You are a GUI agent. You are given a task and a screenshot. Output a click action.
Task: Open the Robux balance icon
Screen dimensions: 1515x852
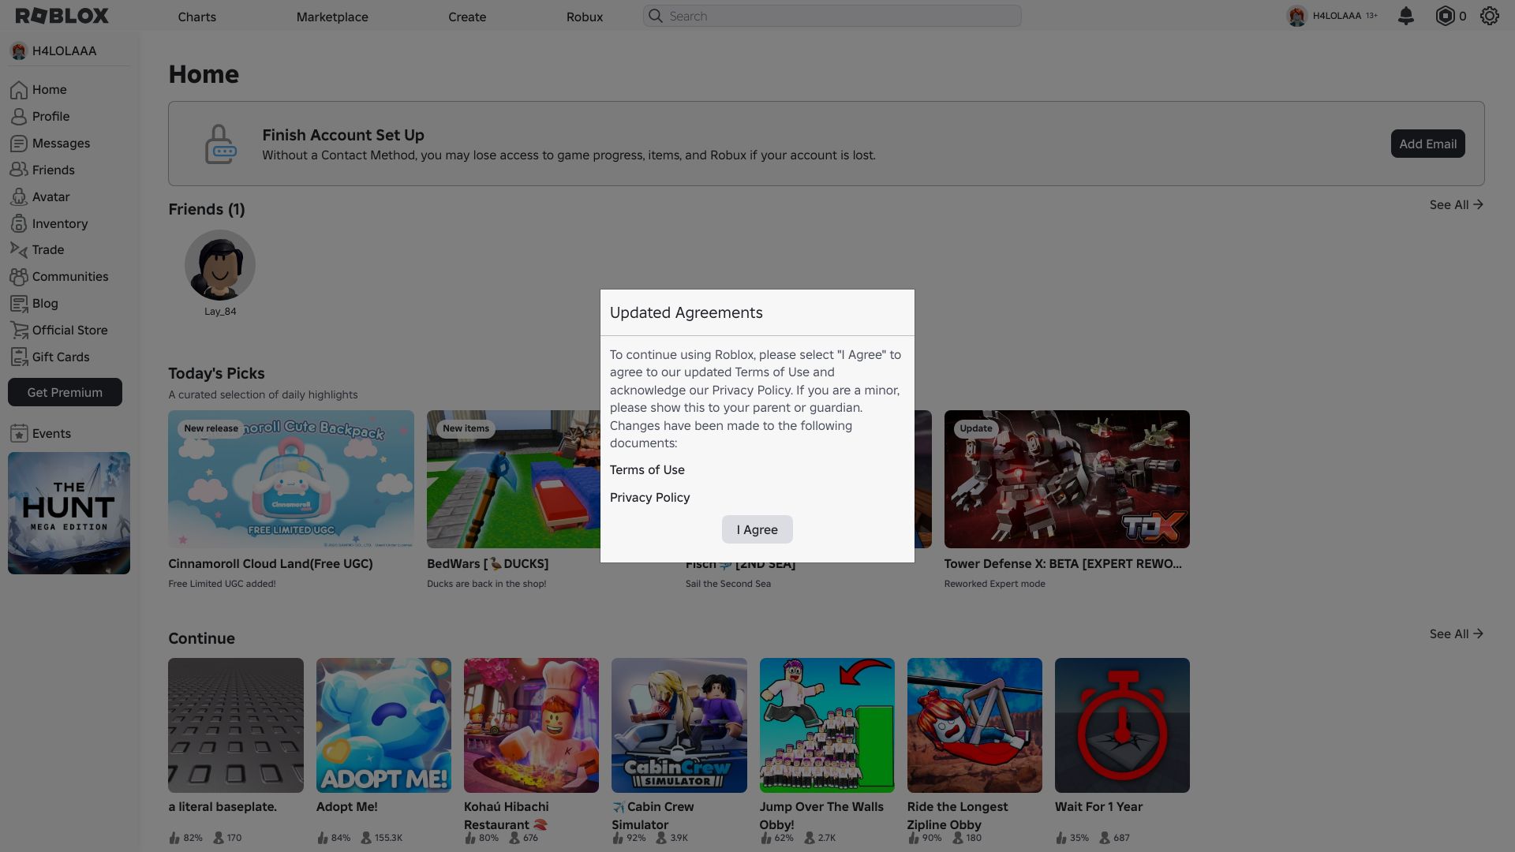click(1445, 16)
